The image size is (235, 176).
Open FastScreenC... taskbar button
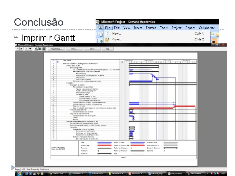click(x=196, y=174)
